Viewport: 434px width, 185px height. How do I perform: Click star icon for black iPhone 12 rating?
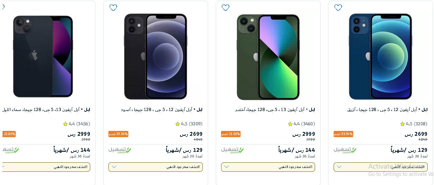[177, 124]
